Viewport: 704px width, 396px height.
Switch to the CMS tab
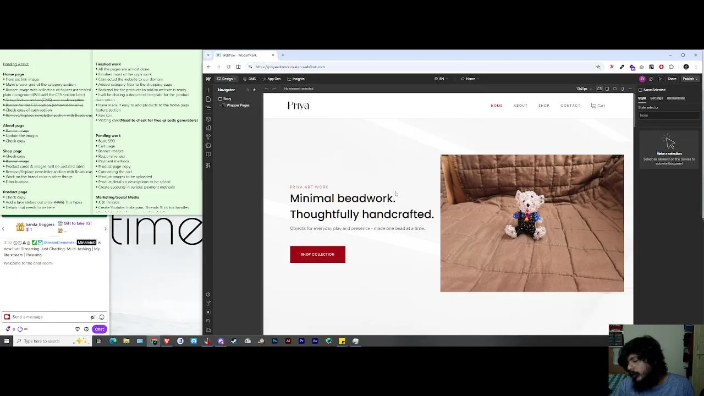point(249,79)
